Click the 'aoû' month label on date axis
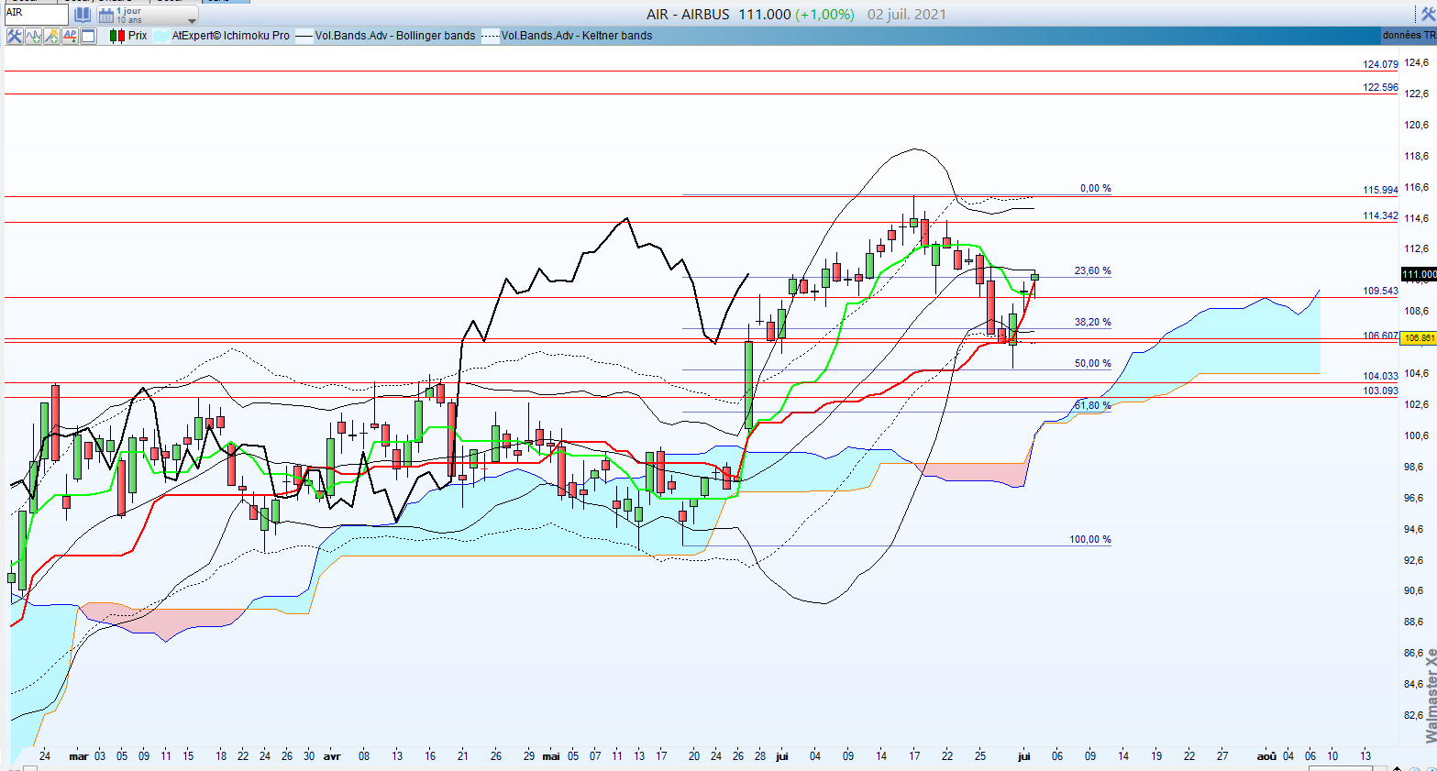Image resolution: width=1437 pixels, height=771 pixels. coord(1266,756)
